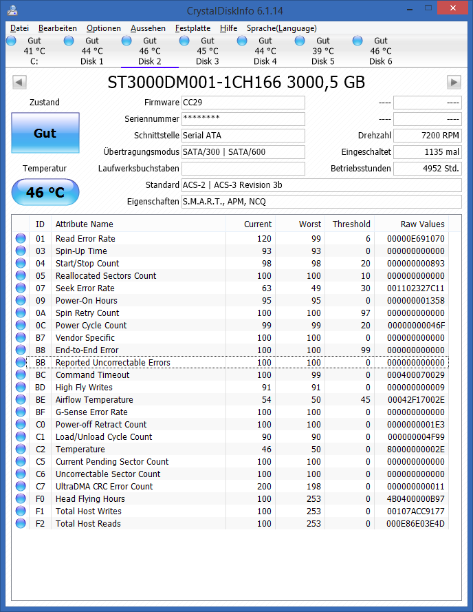
Task: Click the Threshold column header
Action: tap(350, 224)
